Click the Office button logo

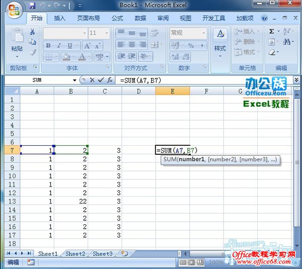pos(14,9)
